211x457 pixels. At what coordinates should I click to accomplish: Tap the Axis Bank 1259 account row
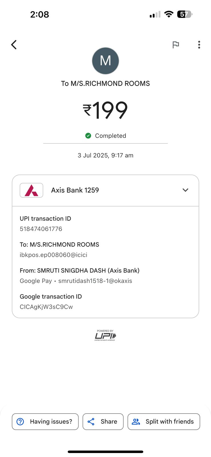tap(75, 190)
